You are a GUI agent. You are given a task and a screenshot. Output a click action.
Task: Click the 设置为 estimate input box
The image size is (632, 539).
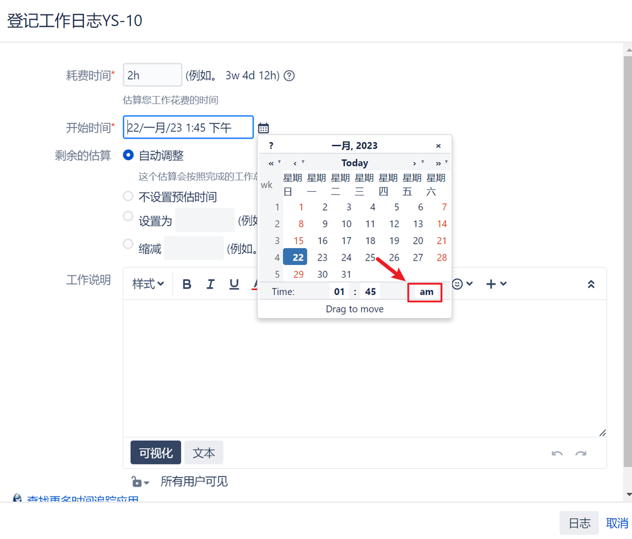tap(205, 220)
